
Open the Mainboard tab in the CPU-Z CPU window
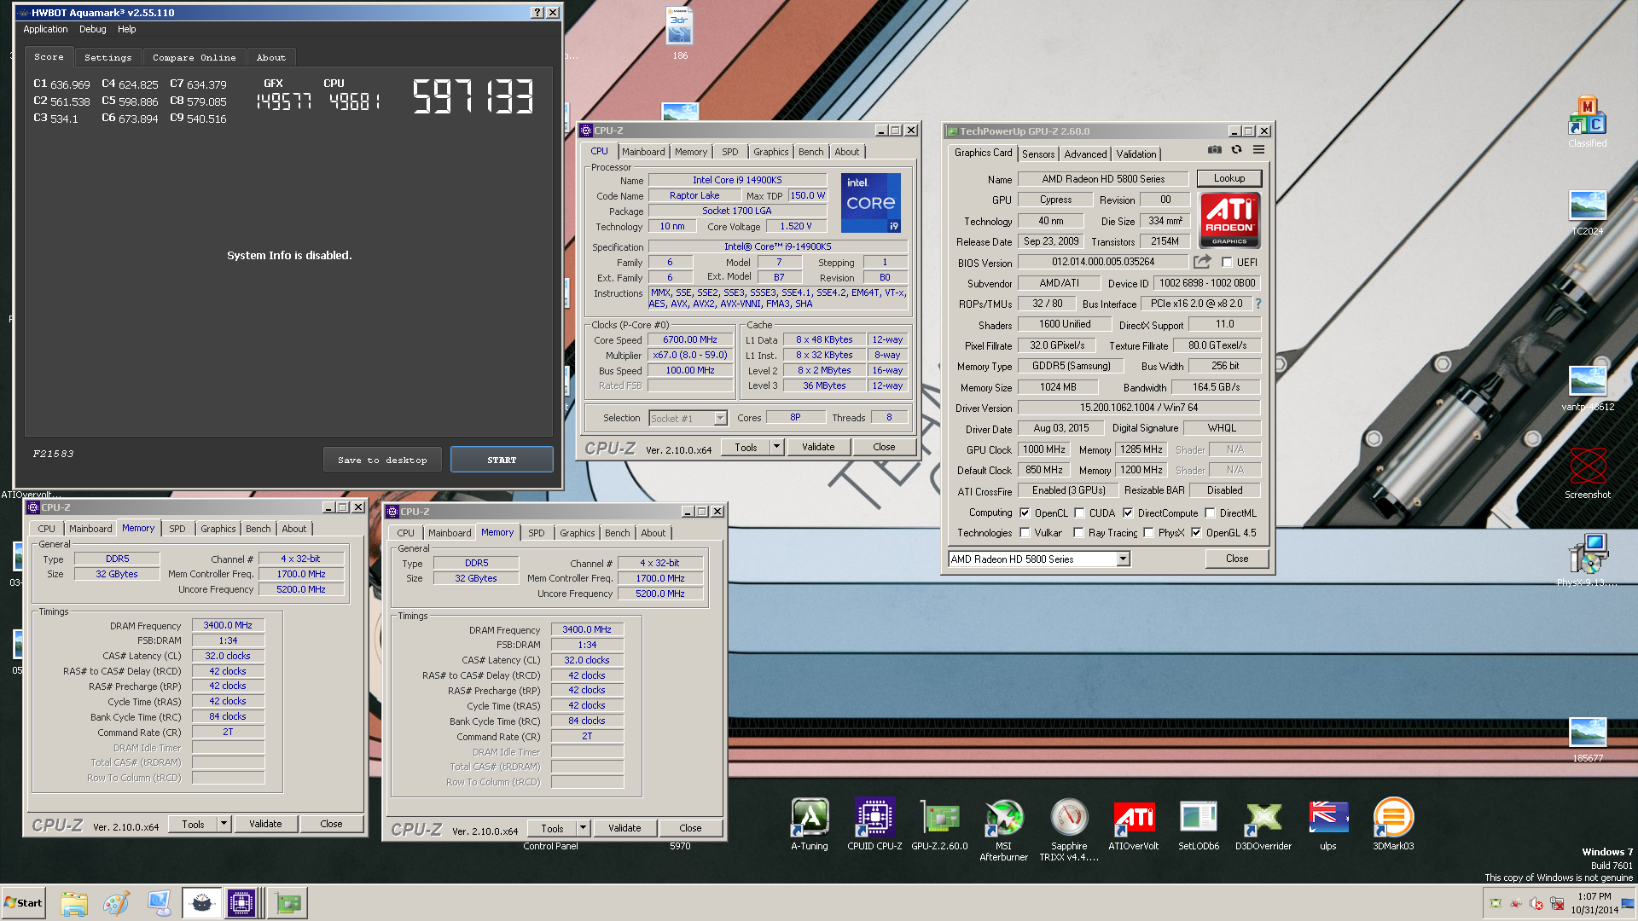[x=643, y=152]
